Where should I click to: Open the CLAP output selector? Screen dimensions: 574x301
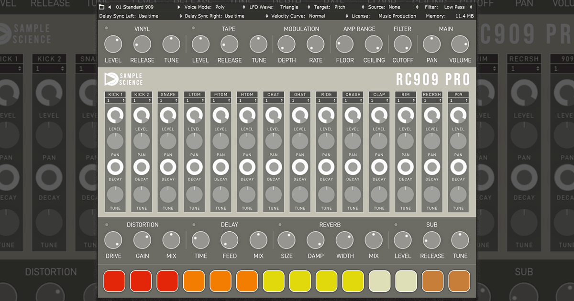coord(379,101)
